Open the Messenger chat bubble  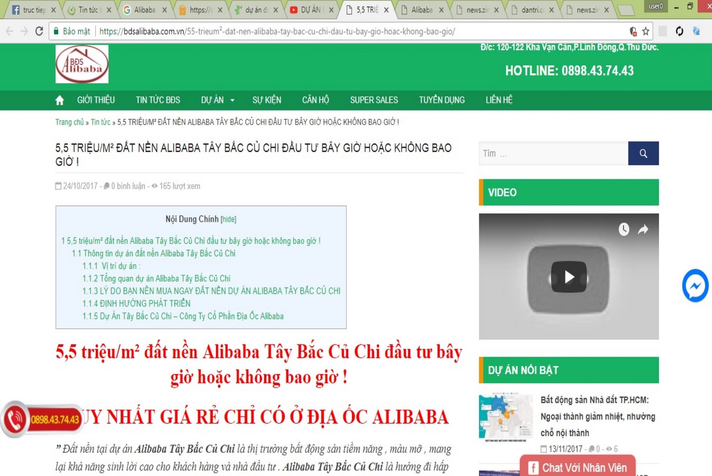click(695, 285)
